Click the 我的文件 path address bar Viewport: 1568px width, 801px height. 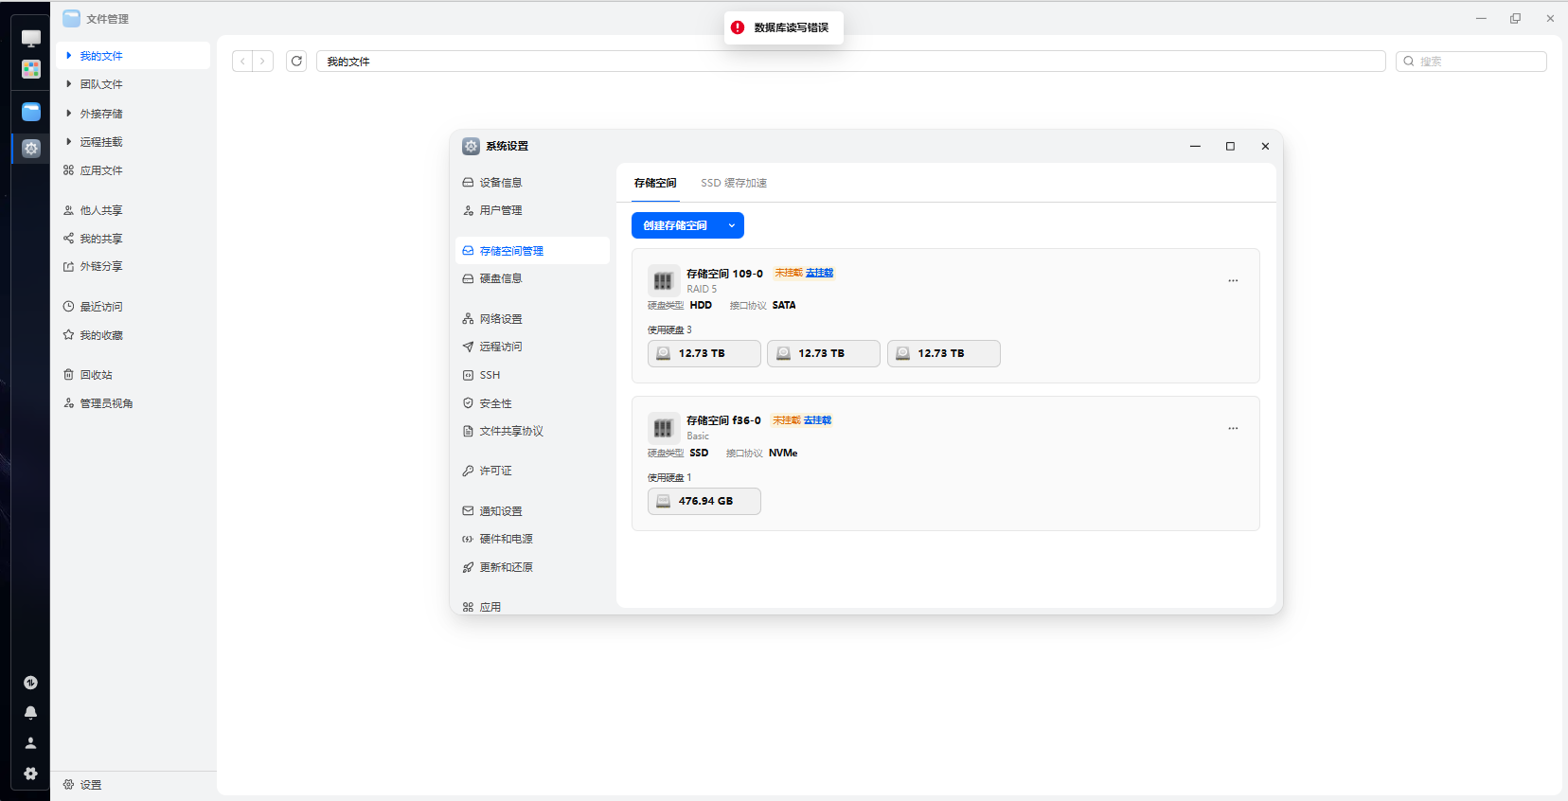[851, 62]
